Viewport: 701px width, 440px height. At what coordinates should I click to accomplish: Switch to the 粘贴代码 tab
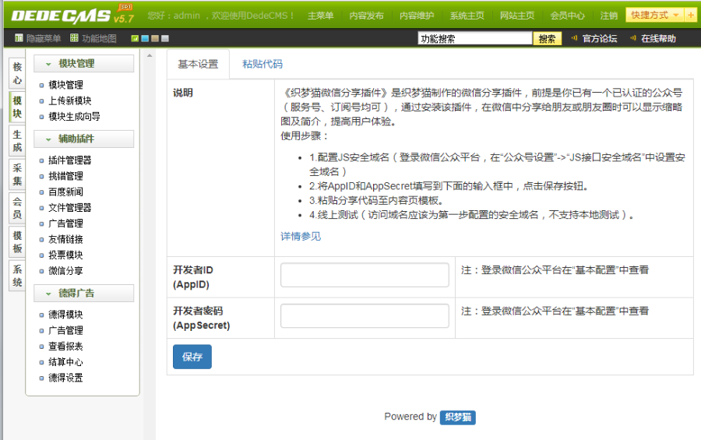point(262,65)
